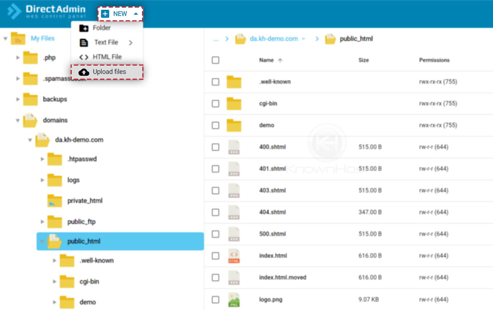Click the private_html symlink folder icon
The image size is (493, 320).
[55, 200]
